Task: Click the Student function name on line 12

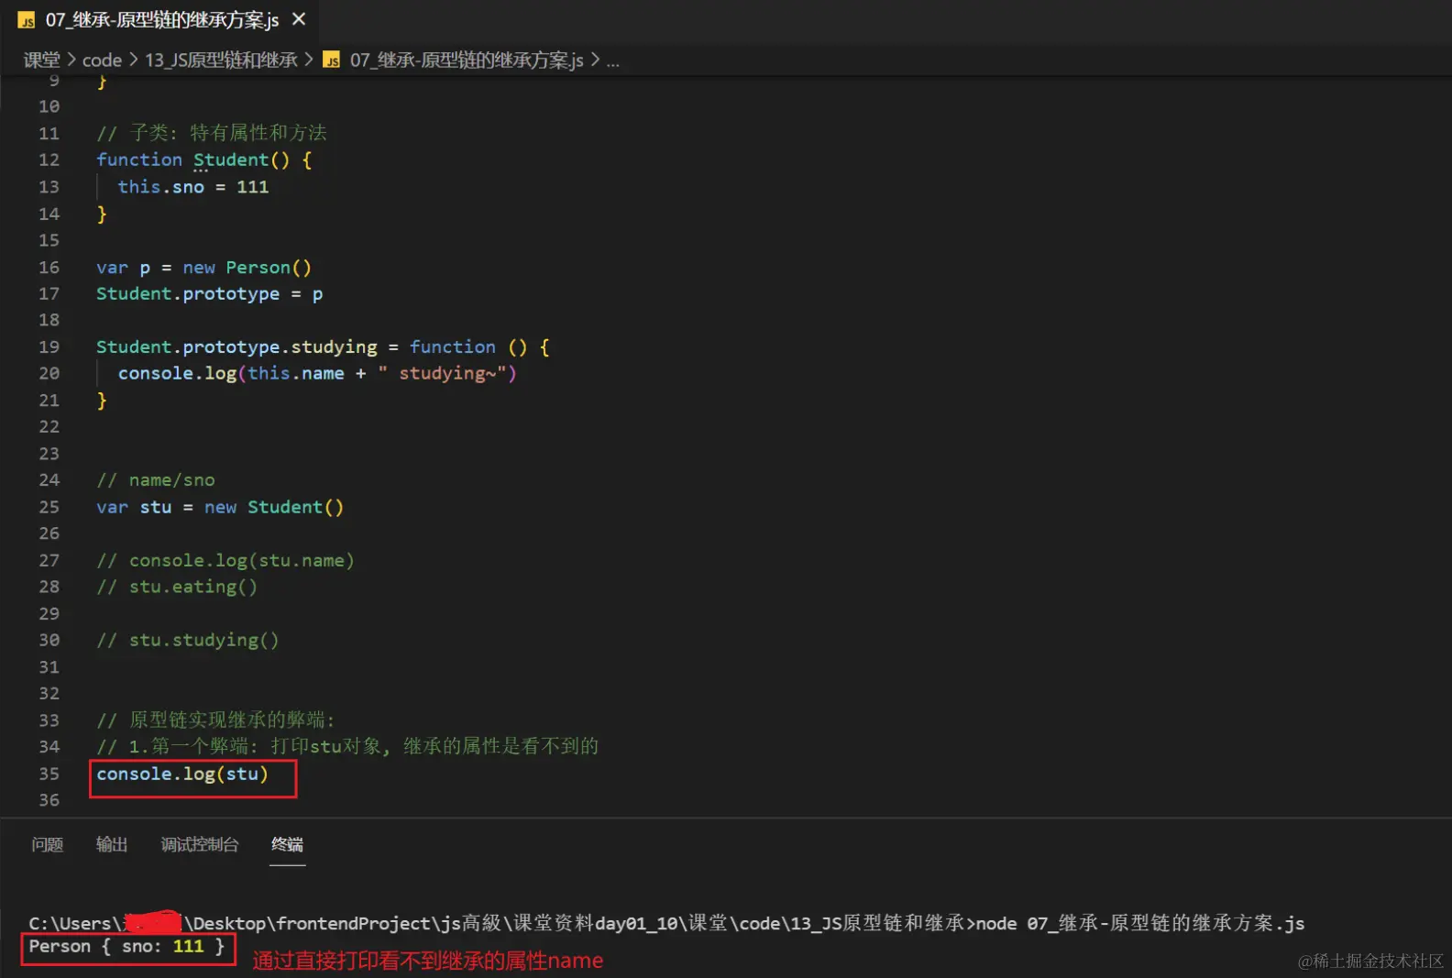Action: 231,159
